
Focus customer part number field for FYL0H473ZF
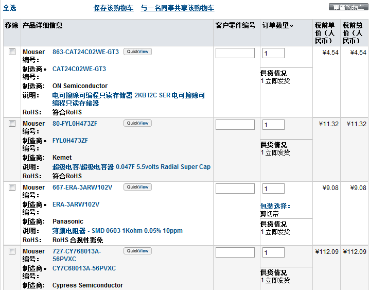pos(235,125)
